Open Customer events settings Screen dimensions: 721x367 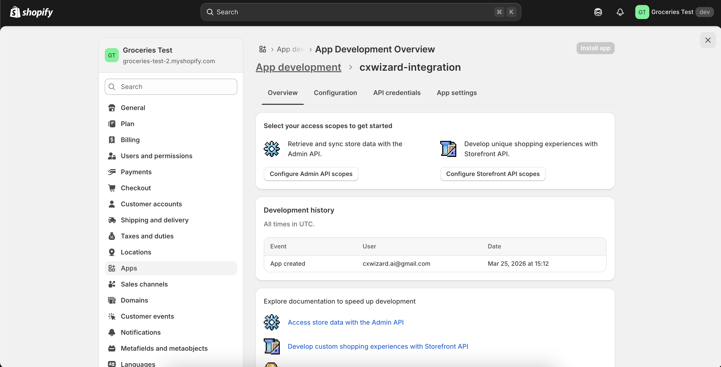(147, 316)
